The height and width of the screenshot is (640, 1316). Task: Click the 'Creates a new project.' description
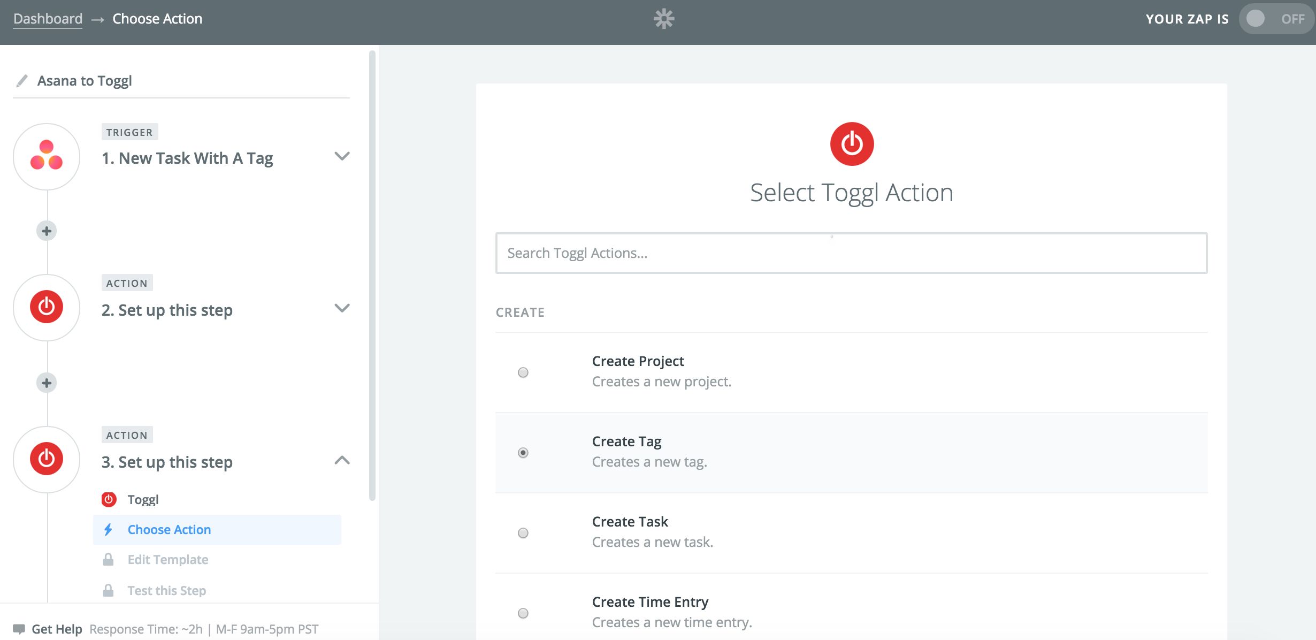[x=662, y=382]
